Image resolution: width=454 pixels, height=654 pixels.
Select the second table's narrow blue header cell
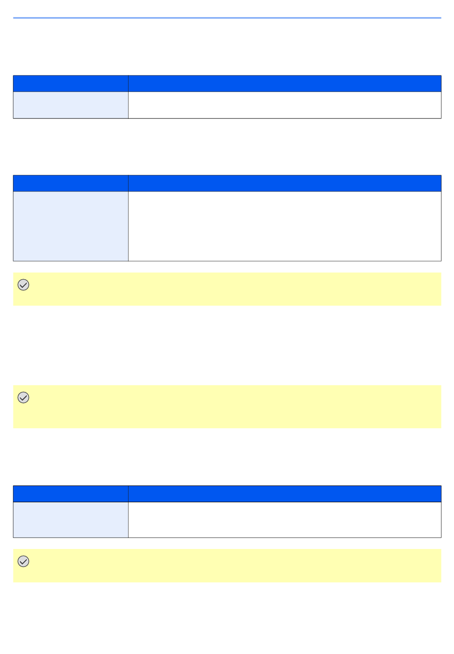71,183
